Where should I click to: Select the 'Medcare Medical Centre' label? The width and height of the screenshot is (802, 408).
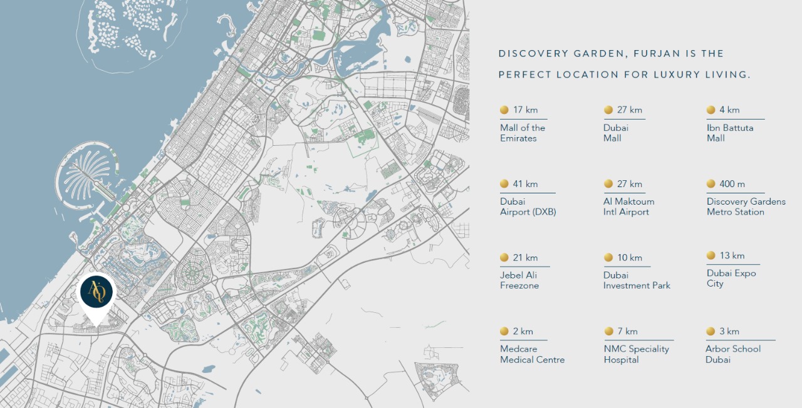[533, 354]
